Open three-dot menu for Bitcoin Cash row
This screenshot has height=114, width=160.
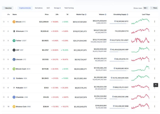point(154,69)
